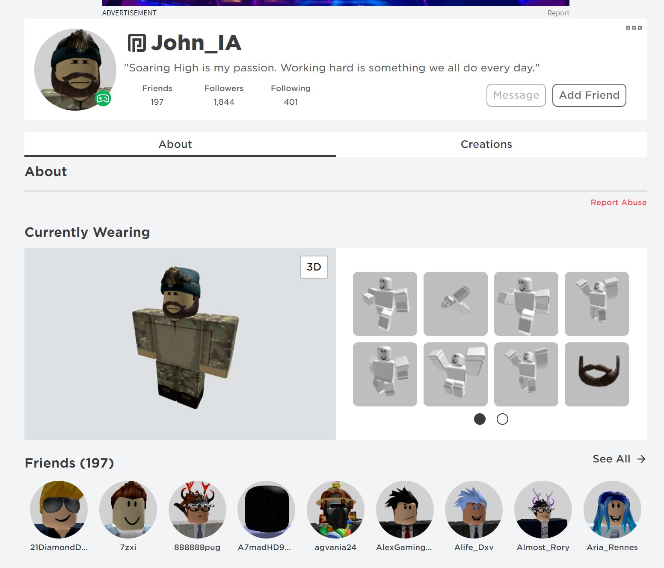Open friend Aria_Rennes avatar

[612, 509]
